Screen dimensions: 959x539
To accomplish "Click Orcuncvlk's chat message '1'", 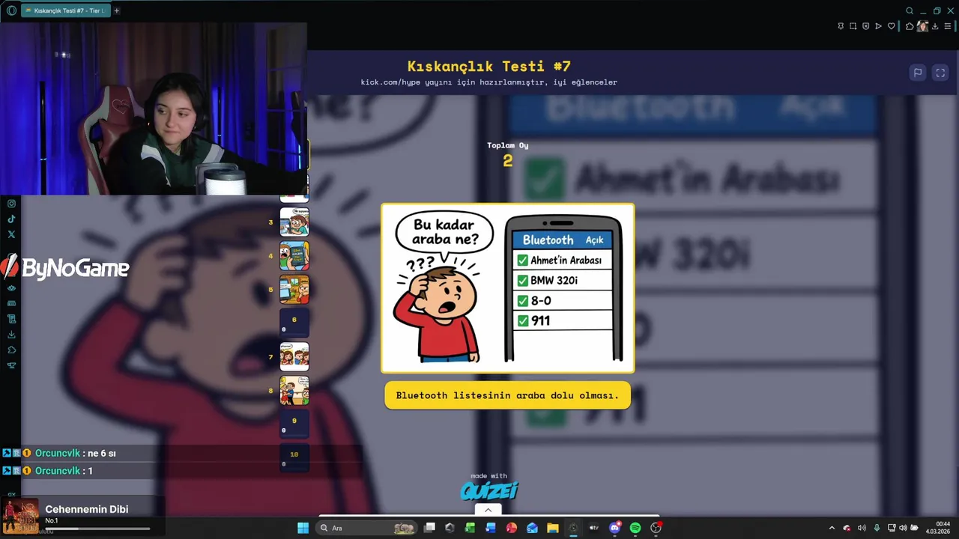I will click(x=90, y=471).
